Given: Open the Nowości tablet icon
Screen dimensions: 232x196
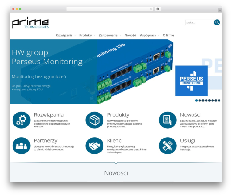Looking at the screenshot, I should point(168,120).
